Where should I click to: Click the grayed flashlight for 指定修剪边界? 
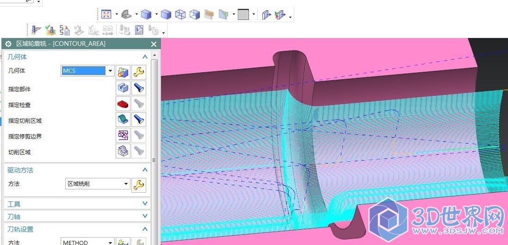point(139,135)
